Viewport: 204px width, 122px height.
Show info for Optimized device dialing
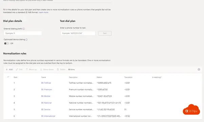tap(26, 40)
